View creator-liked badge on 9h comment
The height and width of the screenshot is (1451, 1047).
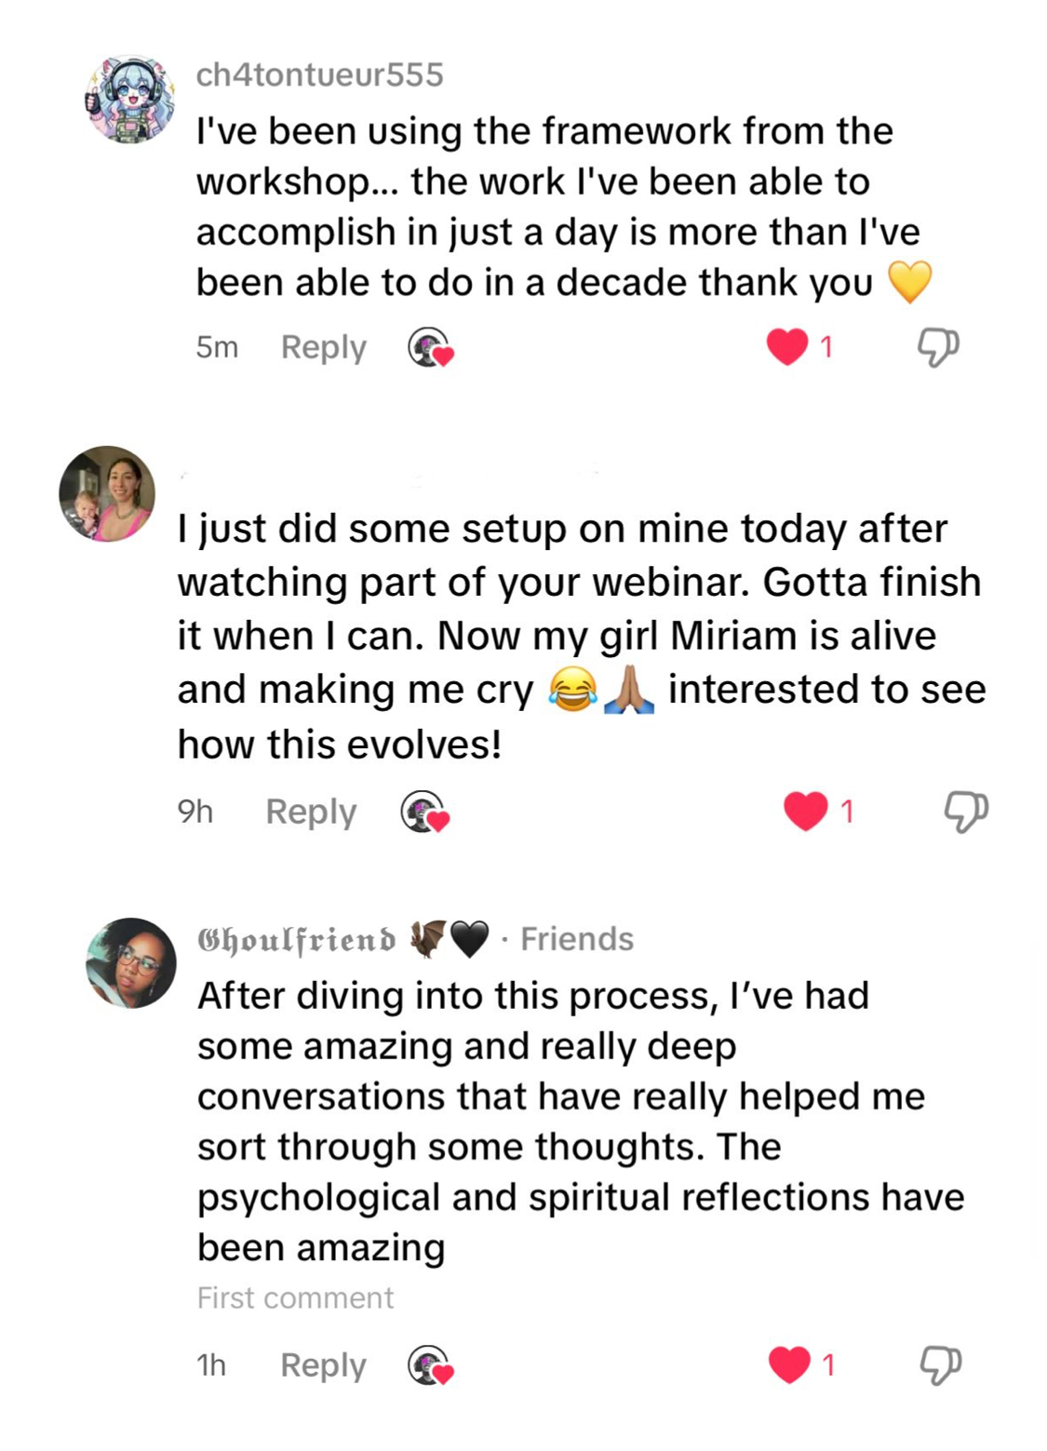point(424,811)
